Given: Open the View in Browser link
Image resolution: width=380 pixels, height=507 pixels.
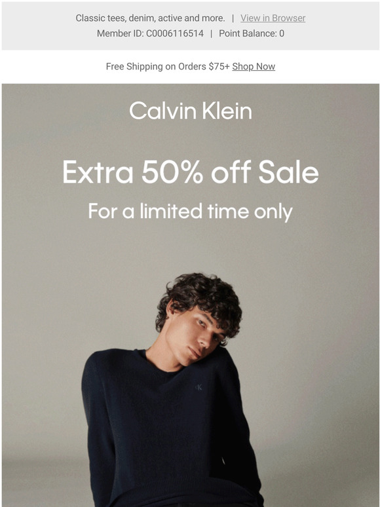Looking at the screenshot, I should pos(273,18).
